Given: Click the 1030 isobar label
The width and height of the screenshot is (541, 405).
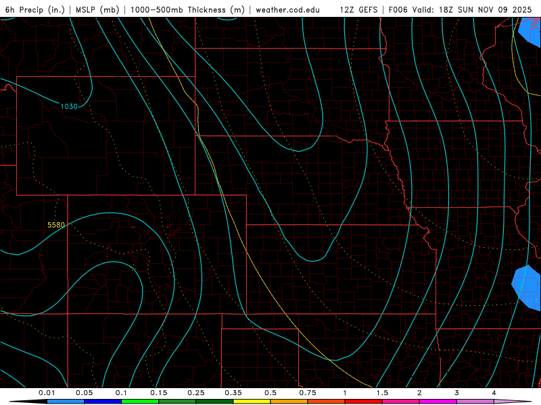Looking at the screenshot, I should [x=69, y=107].
